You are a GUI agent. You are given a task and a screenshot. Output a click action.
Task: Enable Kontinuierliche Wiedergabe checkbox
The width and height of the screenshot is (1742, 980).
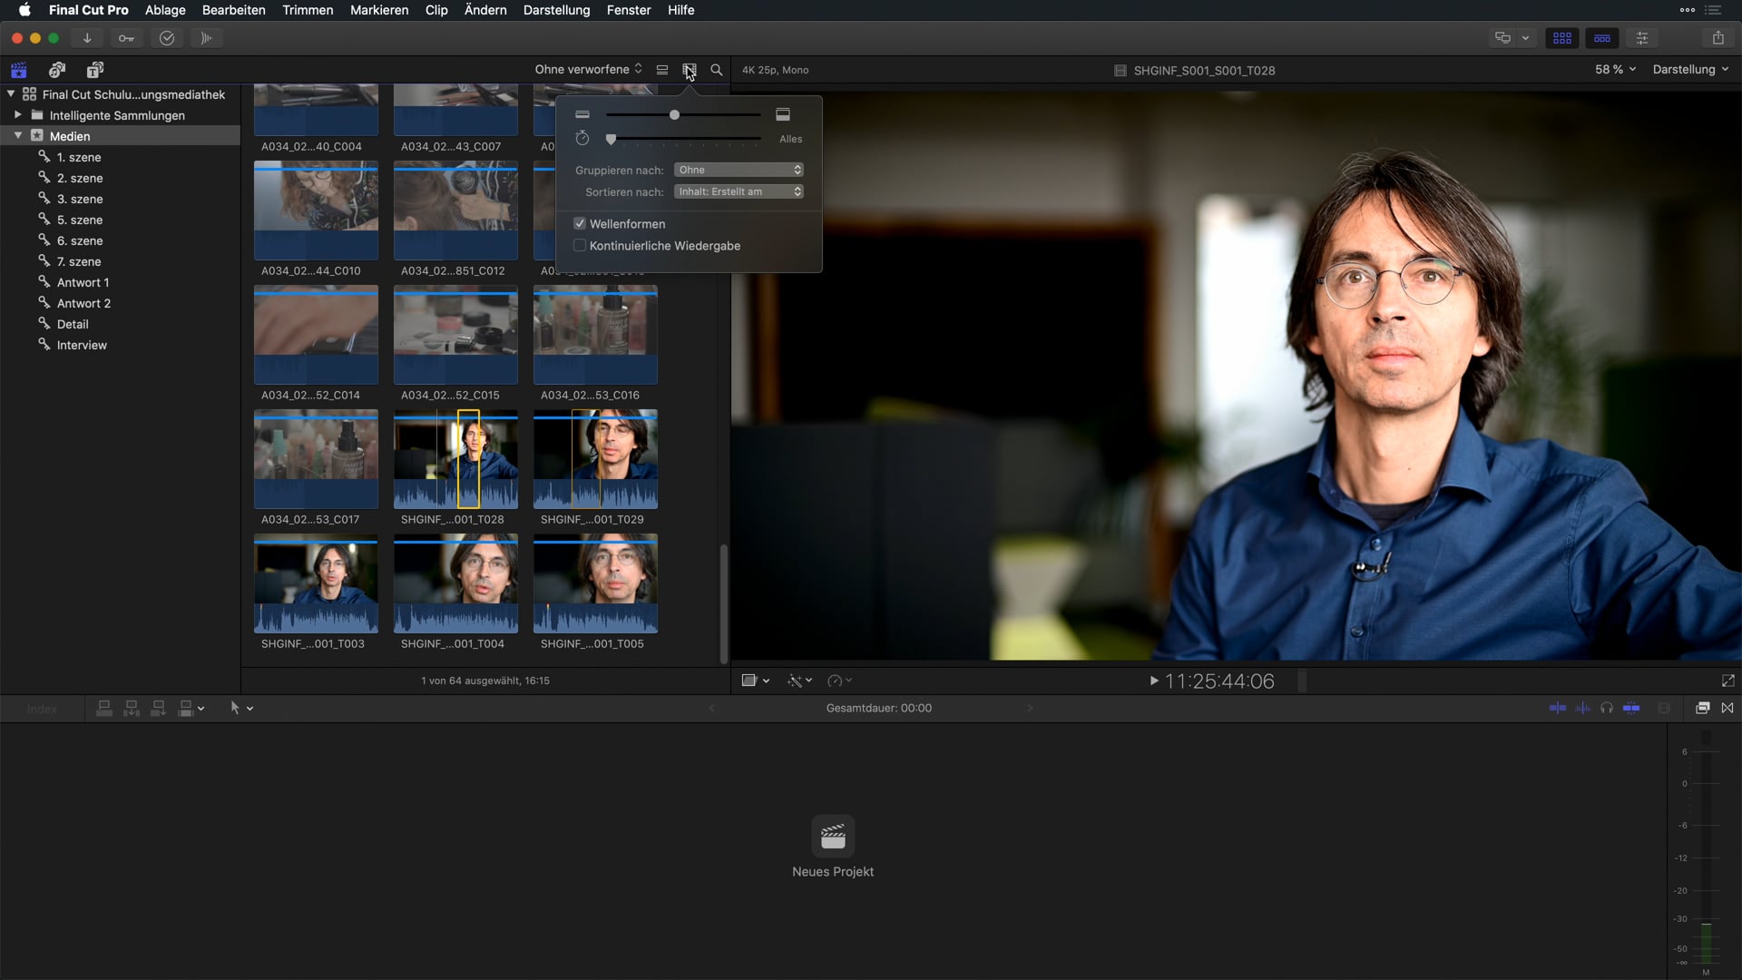580,246
